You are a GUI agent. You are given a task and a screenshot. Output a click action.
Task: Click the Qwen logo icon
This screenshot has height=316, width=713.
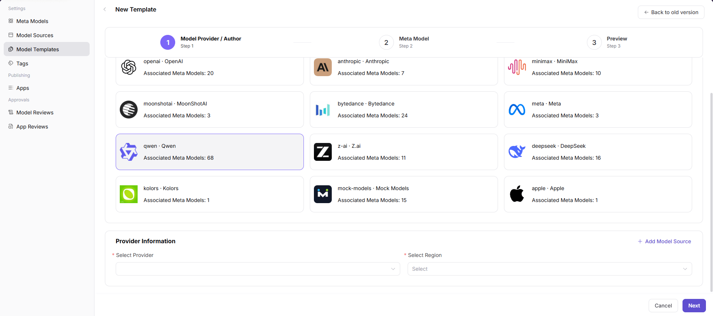[x=129, y=152]
